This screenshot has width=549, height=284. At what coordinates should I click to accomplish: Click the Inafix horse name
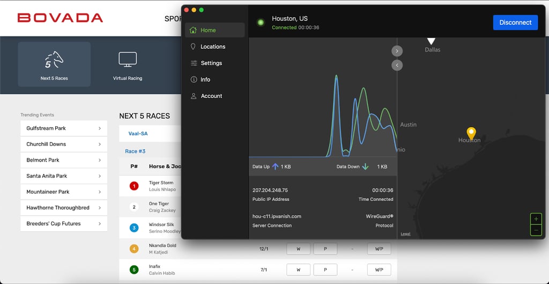coord(154,266)
